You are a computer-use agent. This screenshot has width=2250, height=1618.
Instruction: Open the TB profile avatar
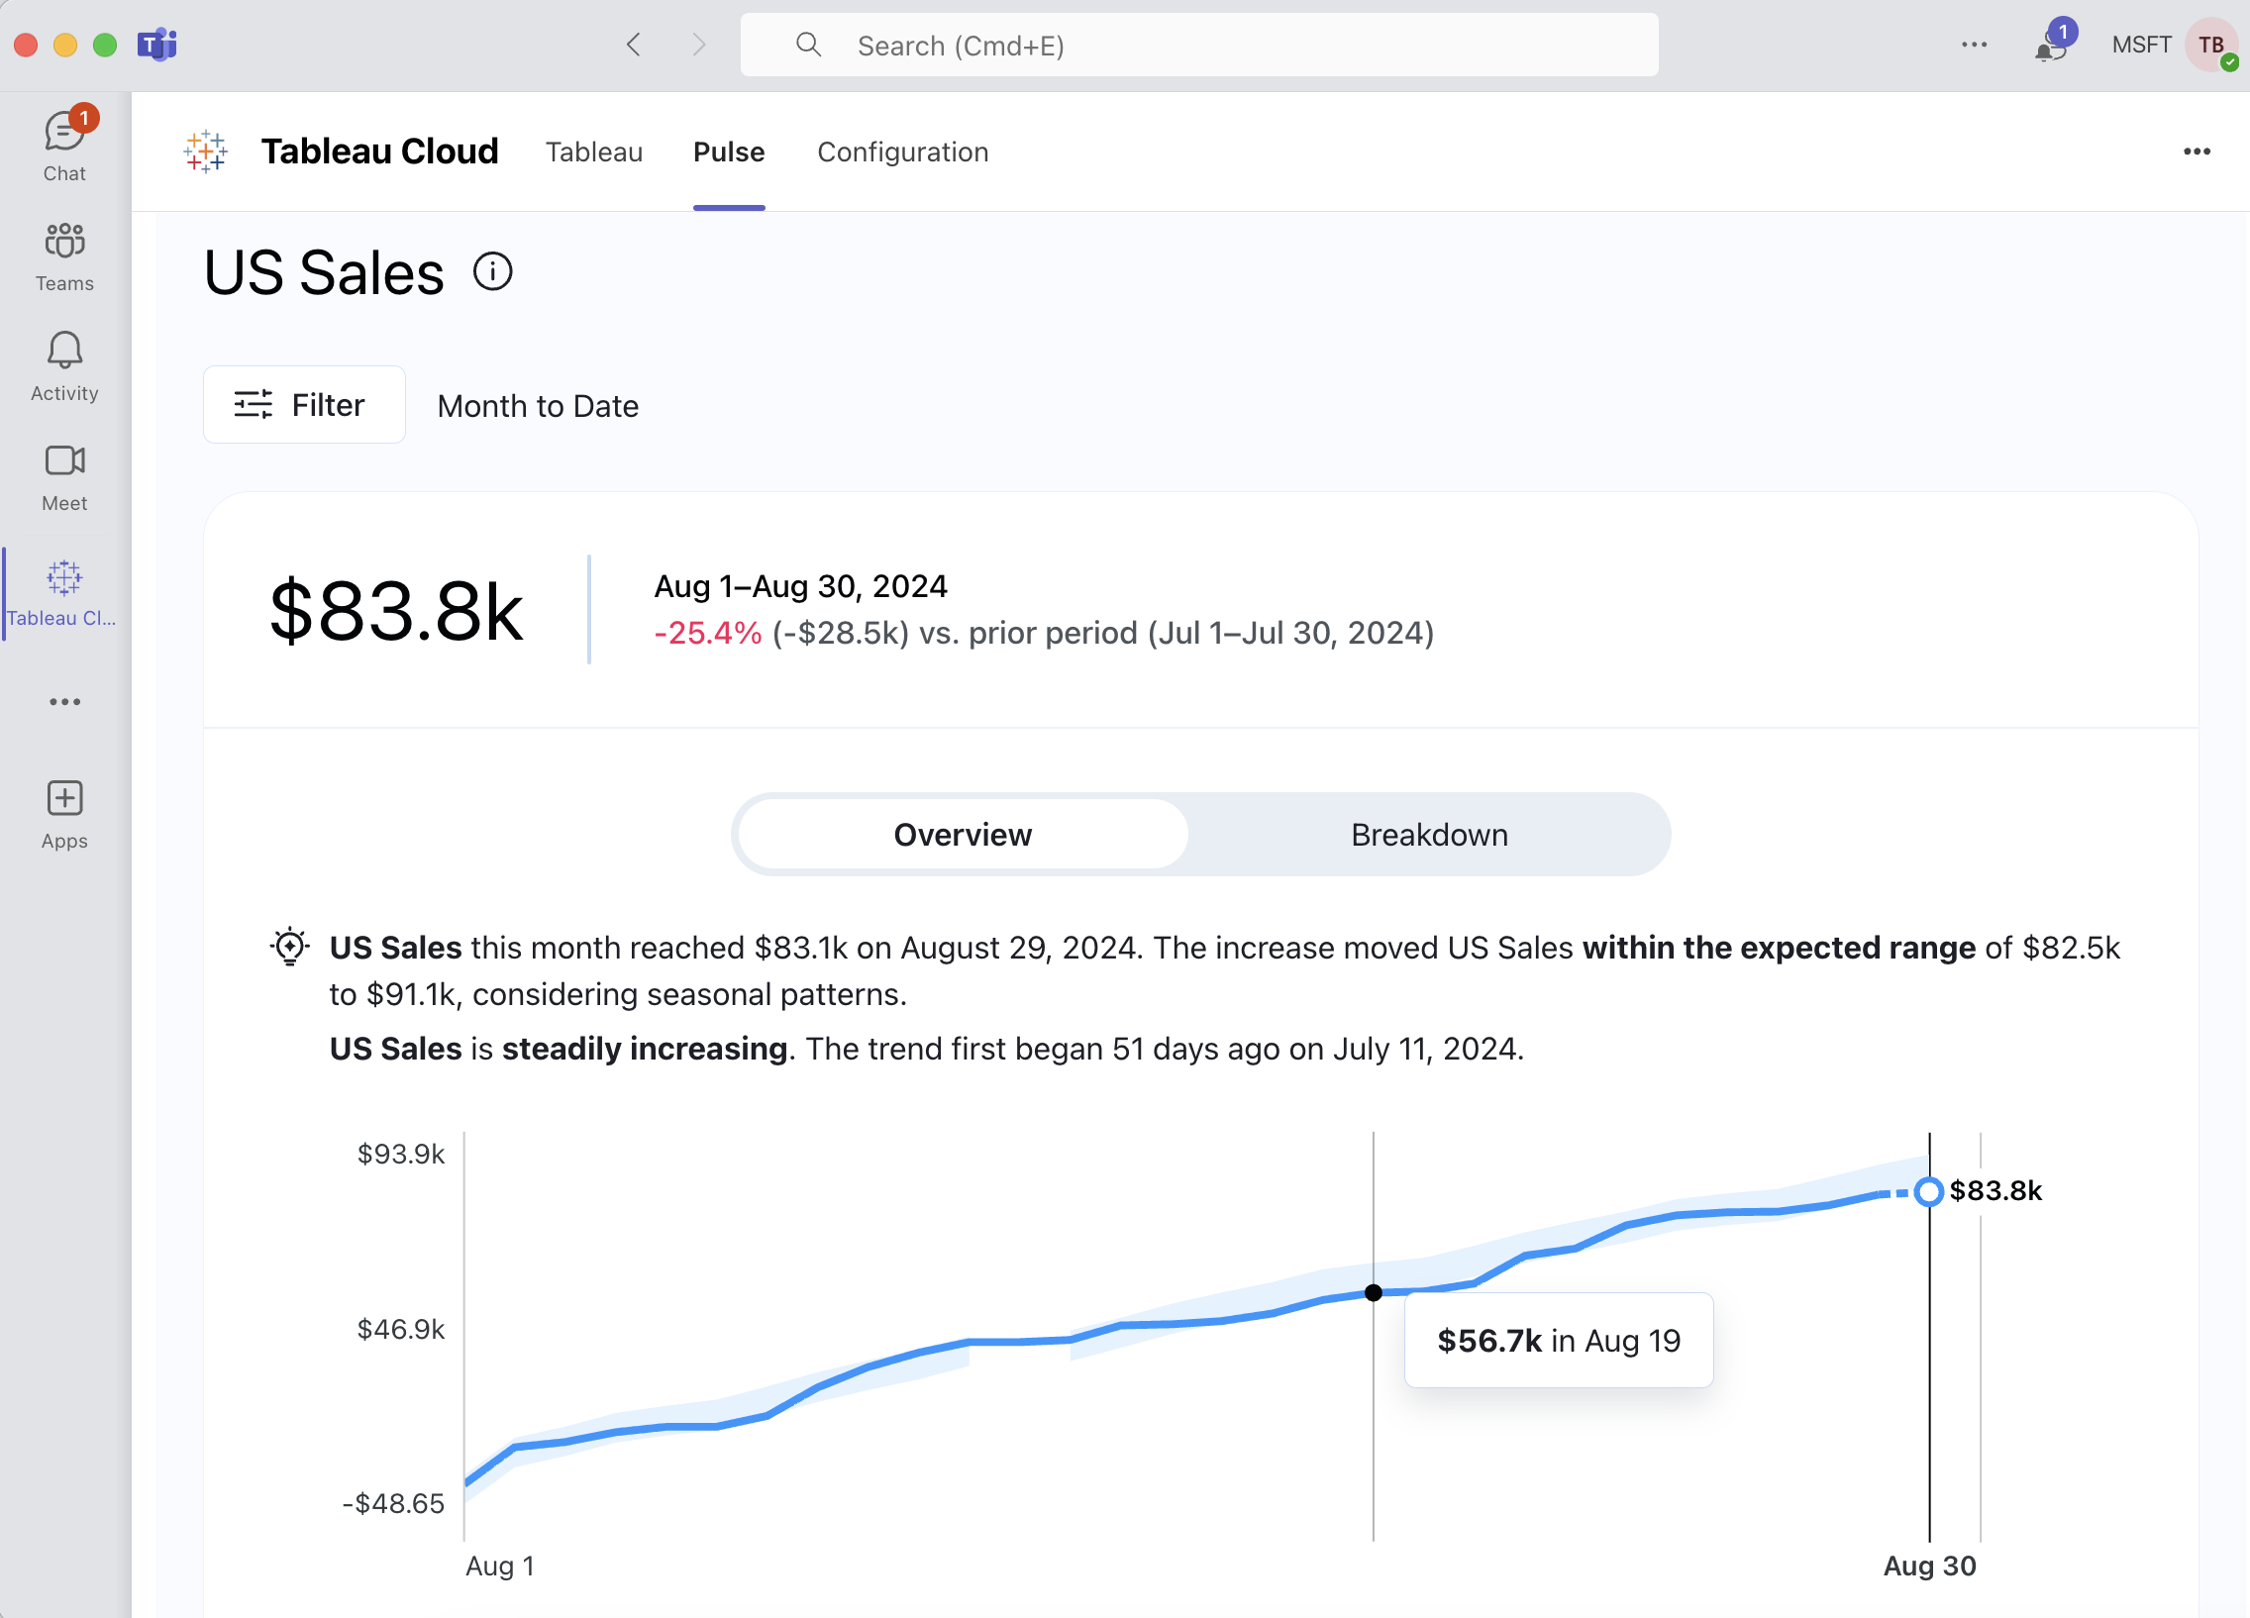pyautogui.click(x=2211, y=45)
